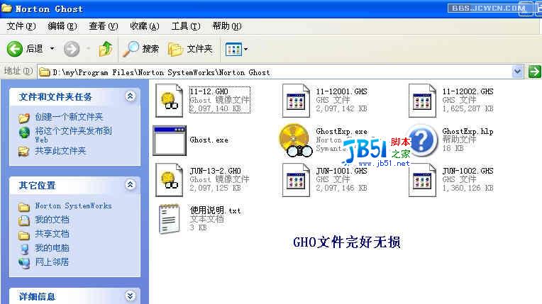The image size is (542, 304).
Task: Expand the 详细信息 panel
Action: coord(130,296)
